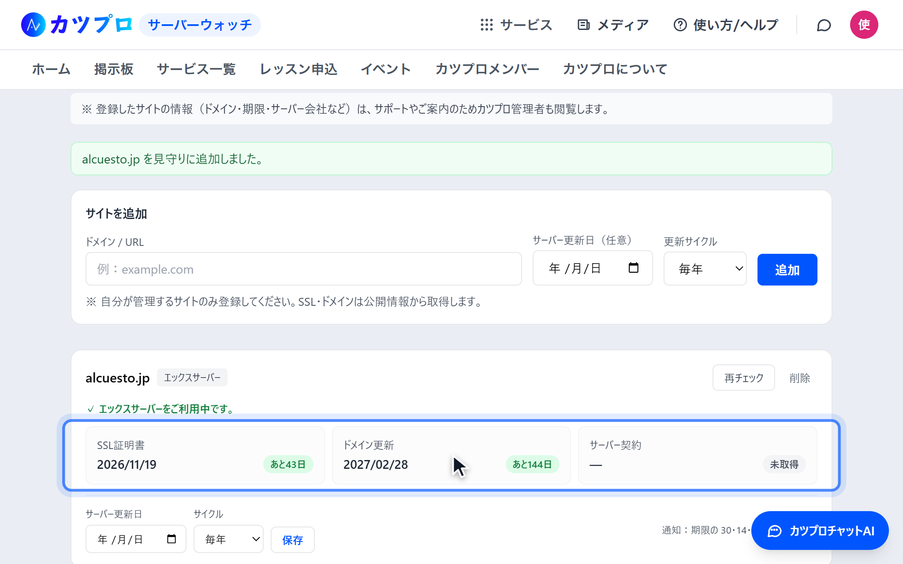Open the イベント page
The image size is (903, 564).
pyautogui.click(x=386, y=69)
